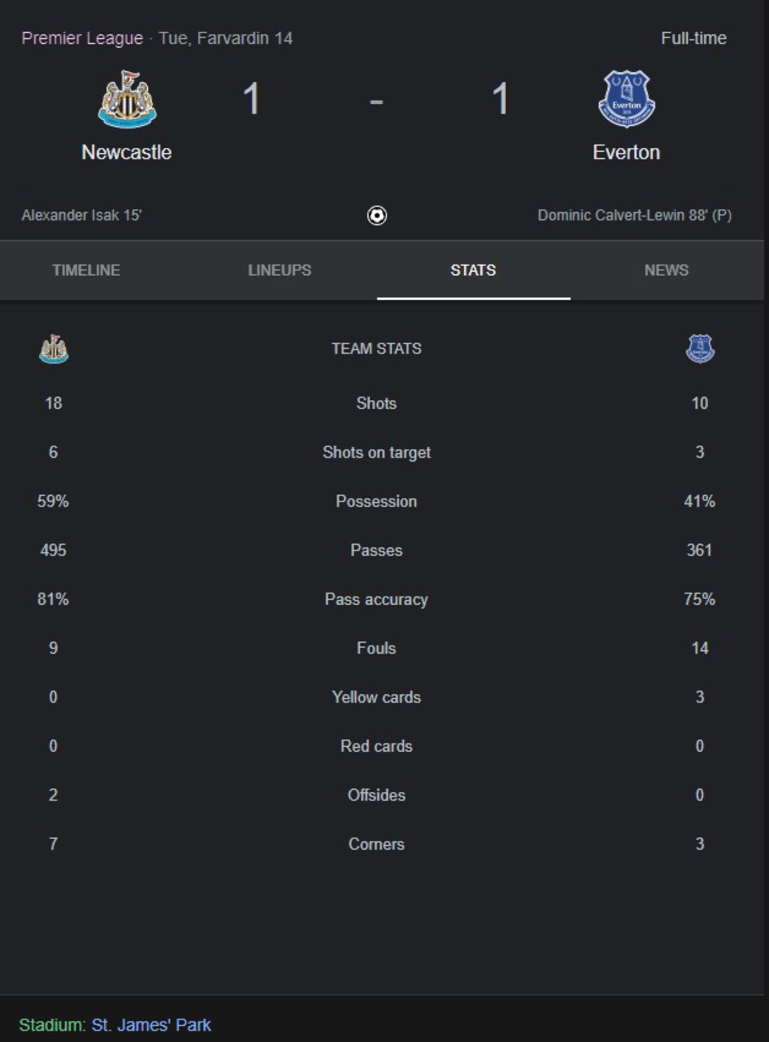
Task: Open the Timeline tab
Action: coord(86,270)
